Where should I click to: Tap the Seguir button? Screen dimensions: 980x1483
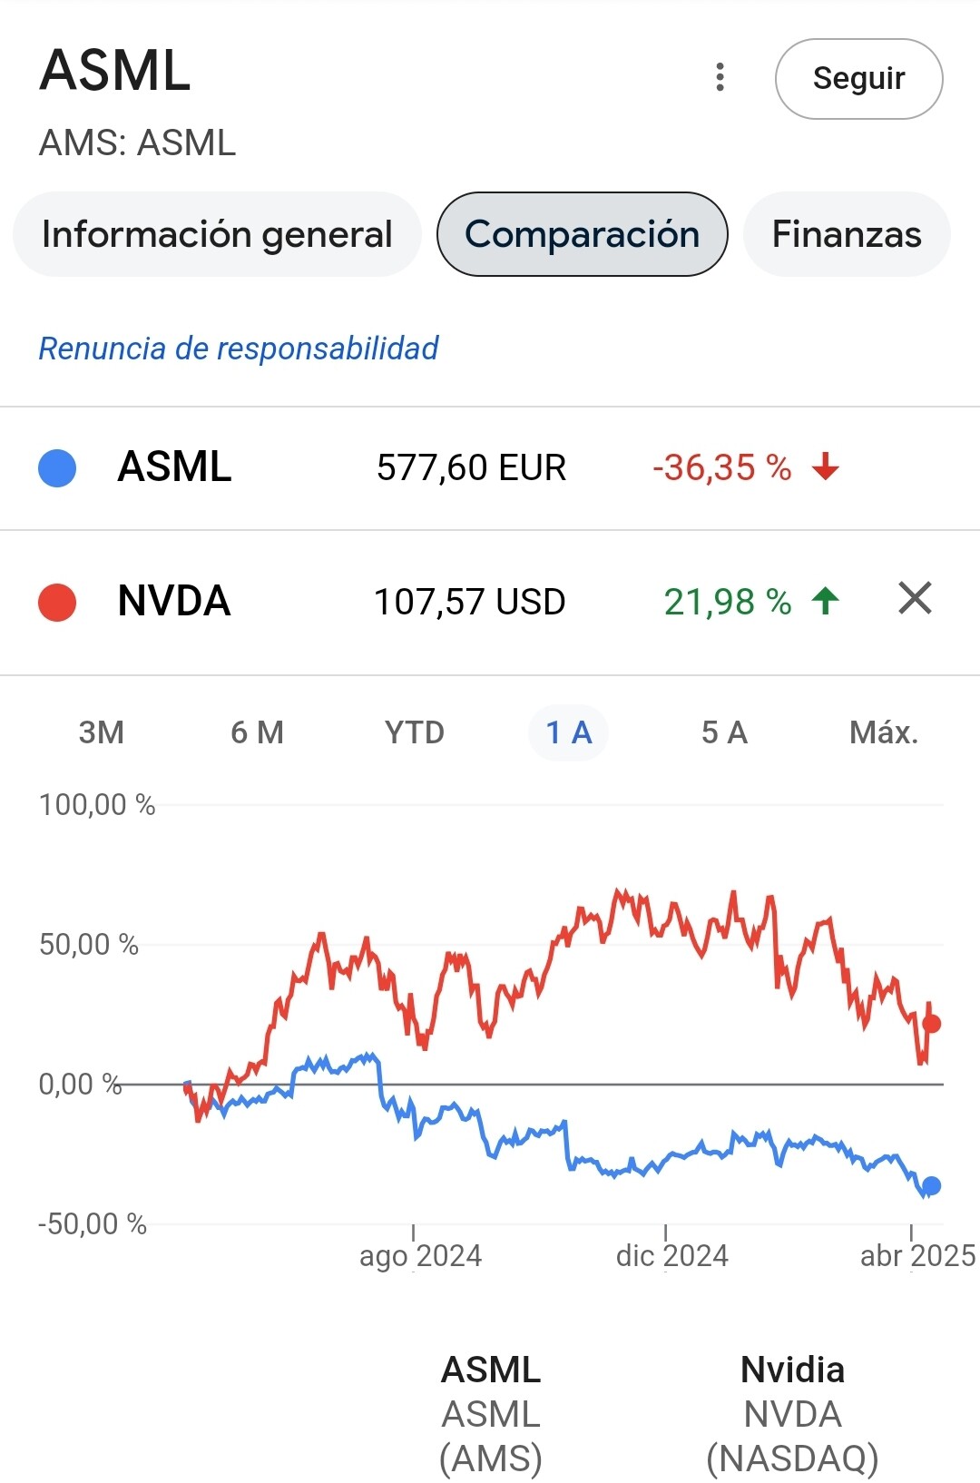858,79
